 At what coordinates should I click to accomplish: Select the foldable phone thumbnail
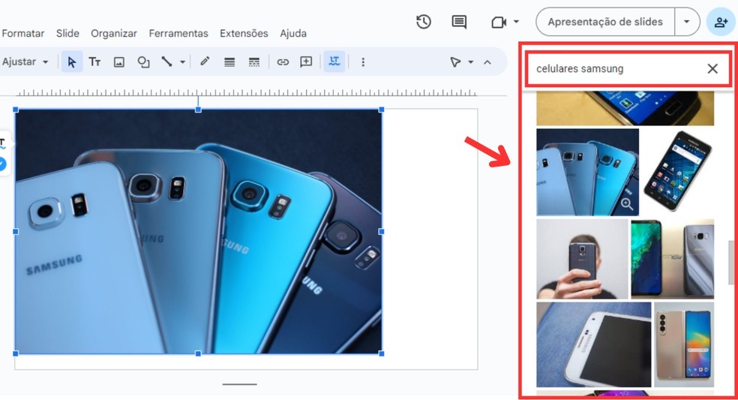(684, 344)
